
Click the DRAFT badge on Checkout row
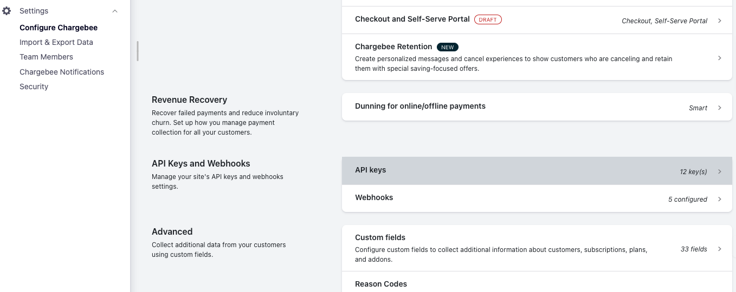tap(488, 19)
